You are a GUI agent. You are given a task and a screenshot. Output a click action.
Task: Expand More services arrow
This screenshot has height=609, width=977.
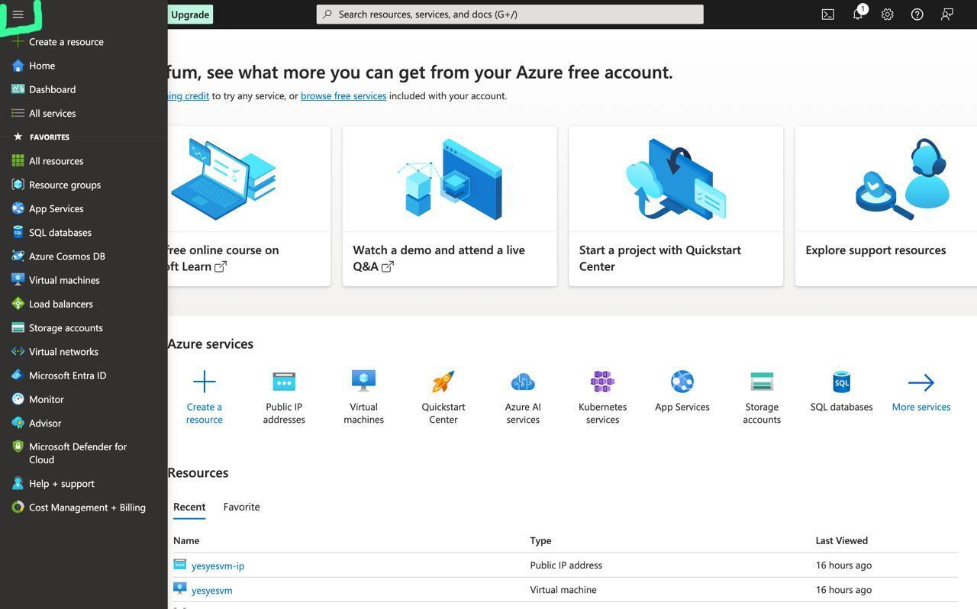[921, 382]
